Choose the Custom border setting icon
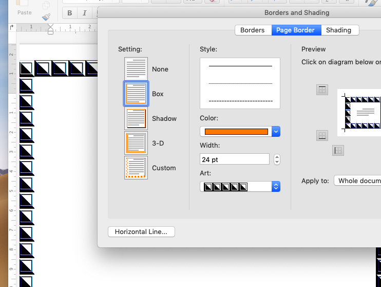Image resolution: width=381 pixels, height=287 pixels. [x=136, y=168]
